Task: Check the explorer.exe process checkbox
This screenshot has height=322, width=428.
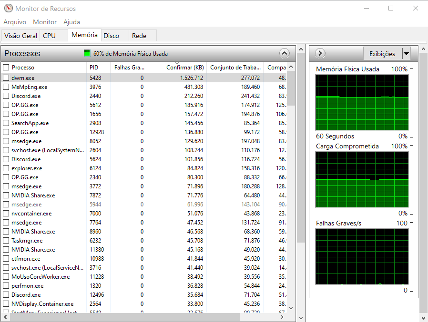Action: (x=6, y=168)
